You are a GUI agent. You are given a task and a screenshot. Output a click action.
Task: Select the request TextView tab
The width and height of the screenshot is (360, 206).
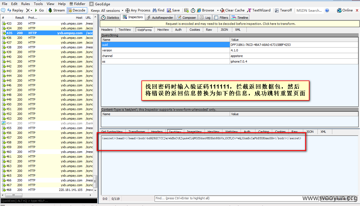(x=125, y=30)
